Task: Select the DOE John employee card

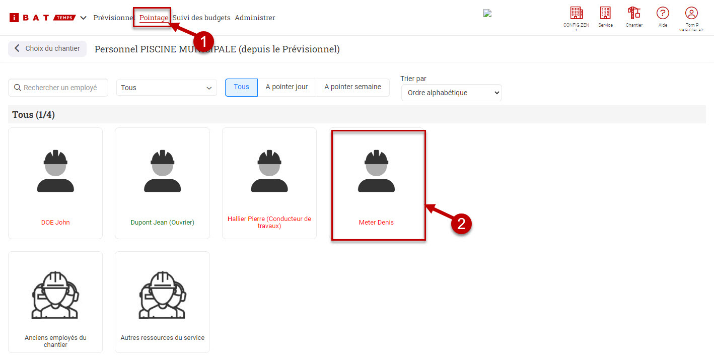Action: 55,183
